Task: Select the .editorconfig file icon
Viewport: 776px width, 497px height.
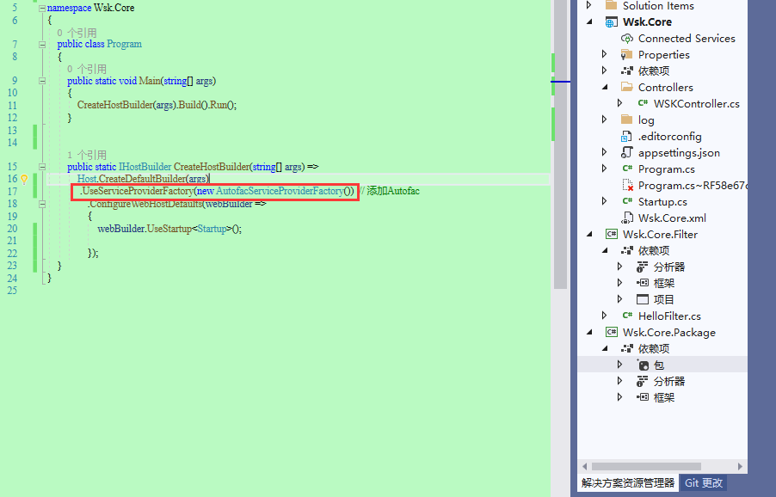Action: [627, 137]
